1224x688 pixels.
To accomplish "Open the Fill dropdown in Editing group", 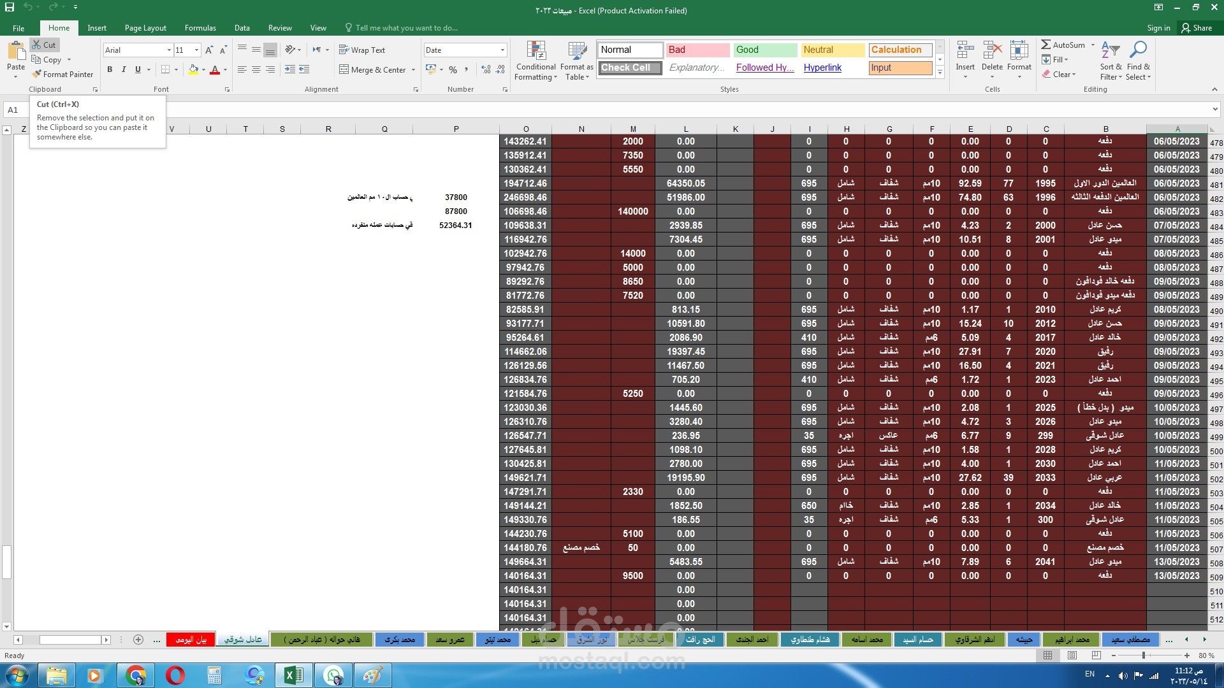I will [1055, 59].
